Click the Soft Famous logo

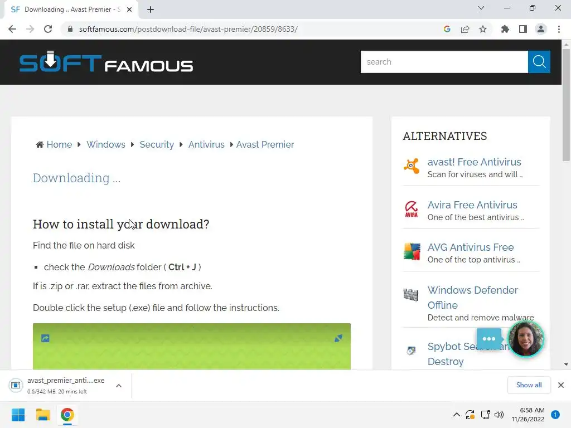pyautogui.click(x=106, y=62)
